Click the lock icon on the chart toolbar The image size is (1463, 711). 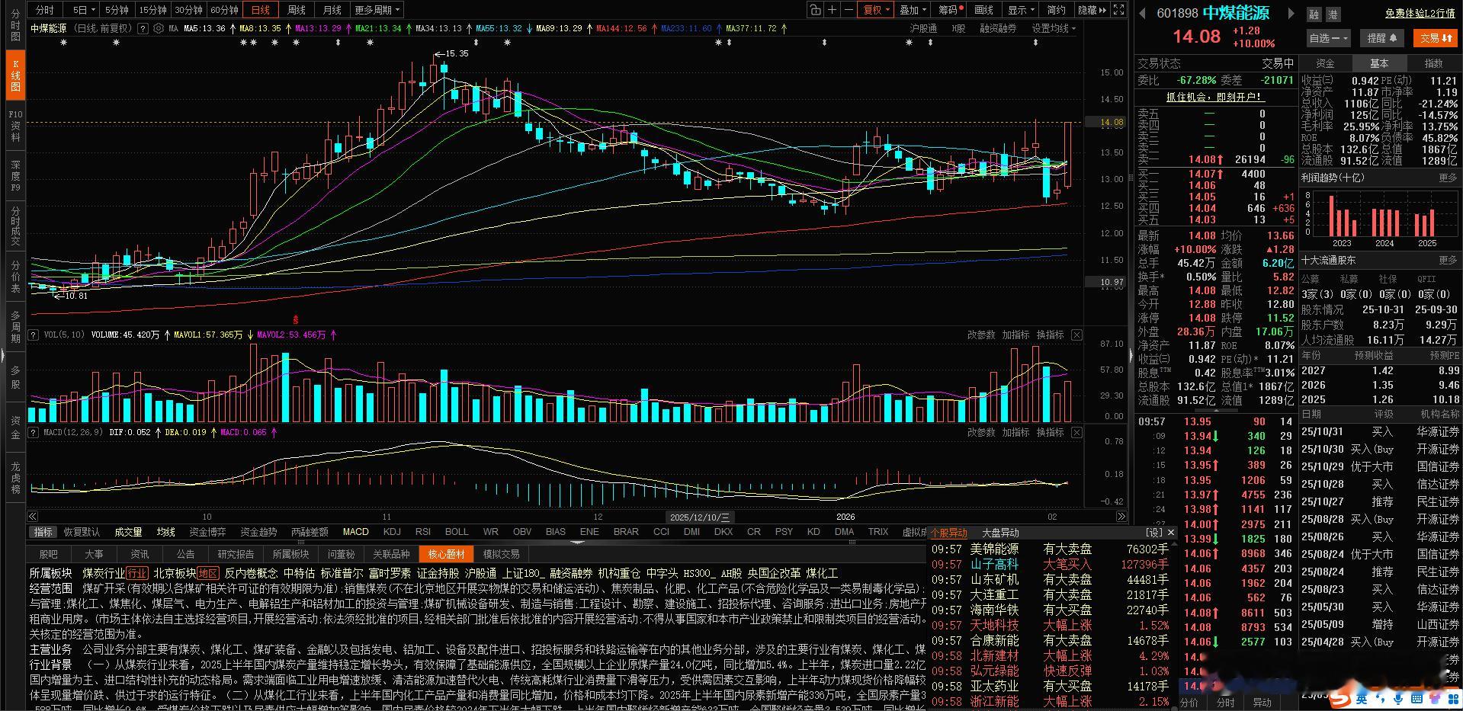tap(816, 10)
